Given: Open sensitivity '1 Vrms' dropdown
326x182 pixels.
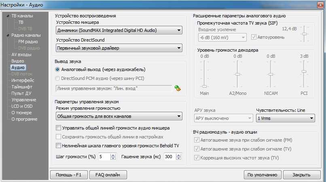Looking at the screenshot, I should 285,118.
